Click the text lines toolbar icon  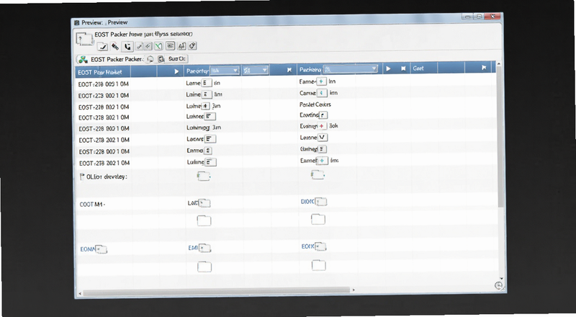170,45
